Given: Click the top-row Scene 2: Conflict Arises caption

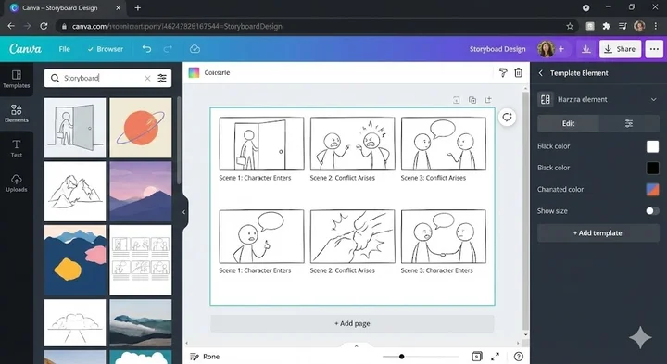Looking at the screenshot, I should pyautogui.click(x=343, y=178).
